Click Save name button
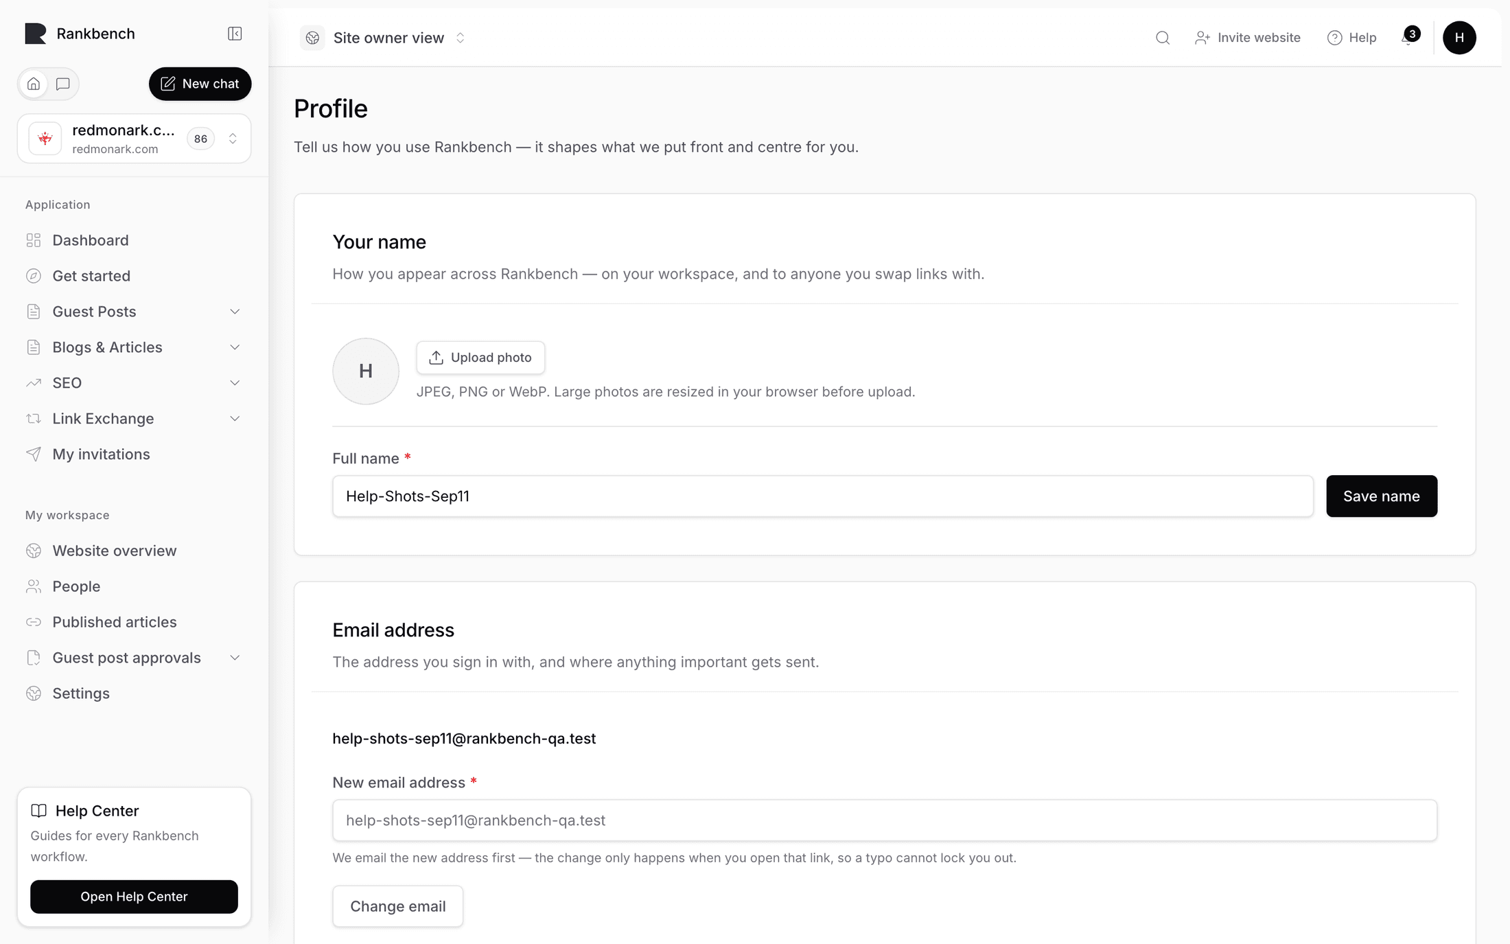Image resolution: width=1510 pixels, height=944 pixels. pos(1381,496)
